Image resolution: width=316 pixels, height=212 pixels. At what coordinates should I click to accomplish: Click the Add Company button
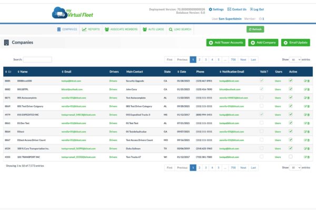click(263, 42)
